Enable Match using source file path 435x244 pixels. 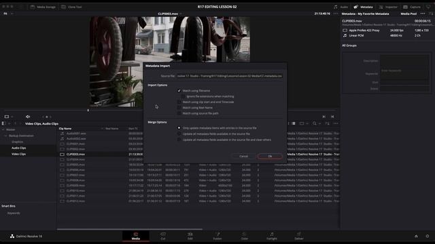pos(179,113)
